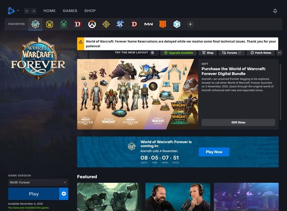This screenshot has height=211, width=287.
Task: Click the FAVORITES label
Action: (x=16, y=24)
